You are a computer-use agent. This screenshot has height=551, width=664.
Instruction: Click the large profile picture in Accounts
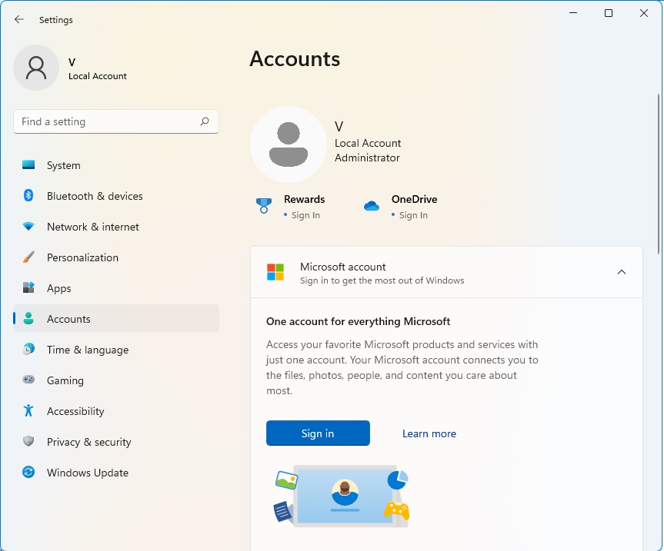[x=289, y=144]
